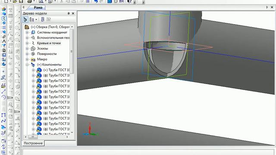Open the dropdown next to the New document icon

point(10,1)
